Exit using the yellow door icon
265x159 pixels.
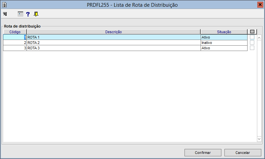(36, 14)
